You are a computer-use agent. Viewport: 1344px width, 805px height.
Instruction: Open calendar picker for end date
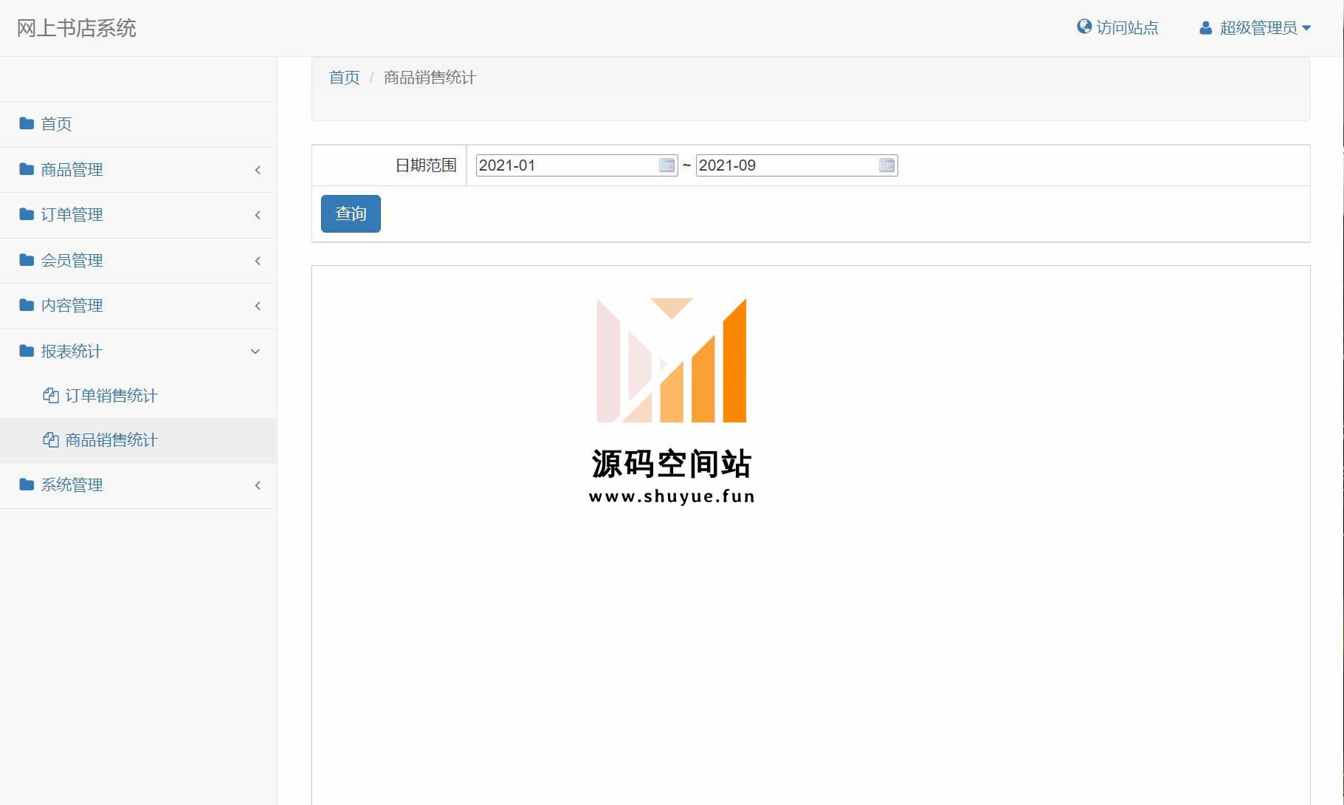click(x=886, y=165)
